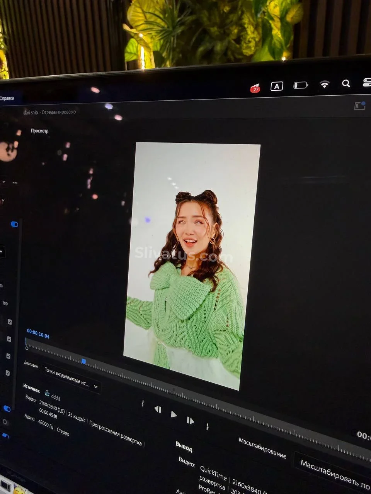The height and width of the screenshot is (494, 371).
Task: Click the sequence icon next to 'dddd'
Action: (47, 393)
